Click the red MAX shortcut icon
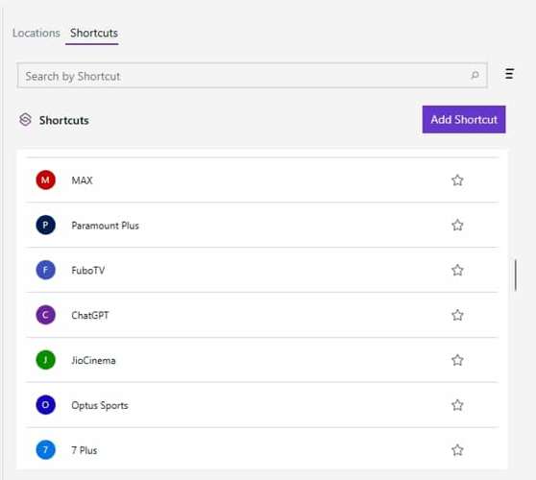Viewport: 536px width, 480px height. (x=45, y=180)
